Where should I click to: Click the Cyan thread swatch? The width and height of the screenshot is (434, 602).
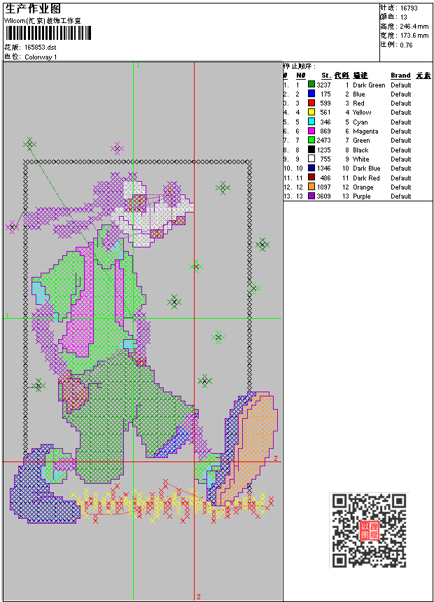pos(311,122)
